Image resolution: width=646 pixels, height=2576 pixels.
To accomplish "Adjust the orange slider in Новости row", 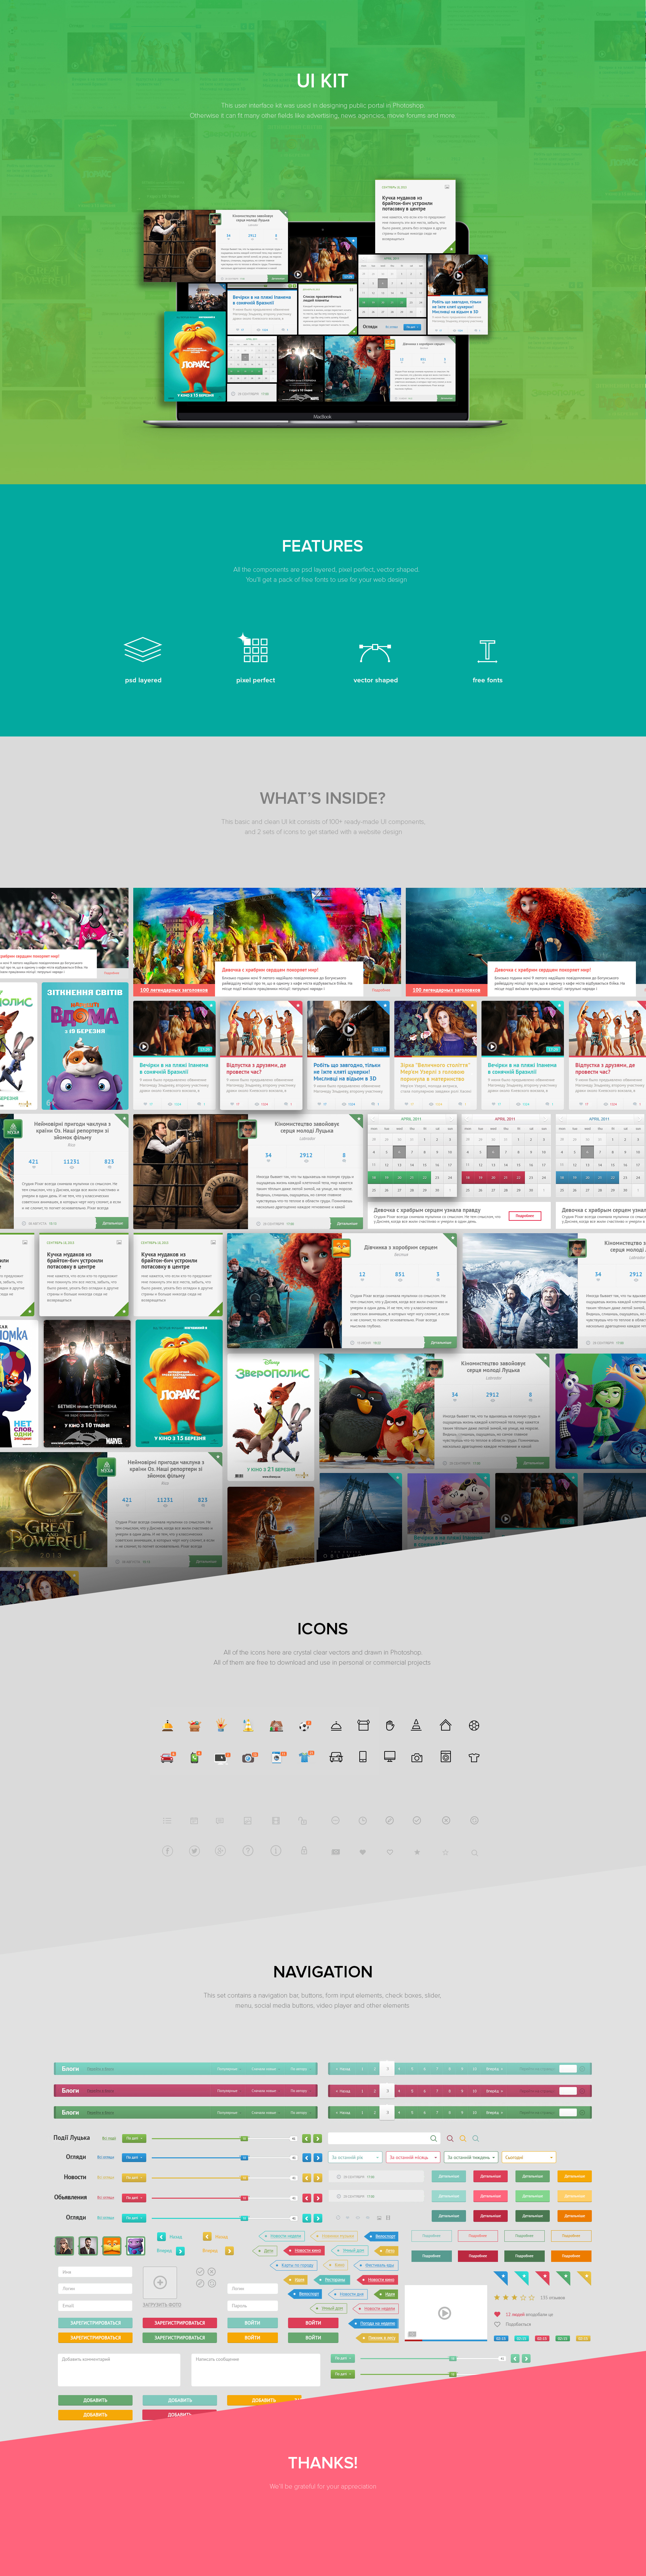I will [244, 2178].
